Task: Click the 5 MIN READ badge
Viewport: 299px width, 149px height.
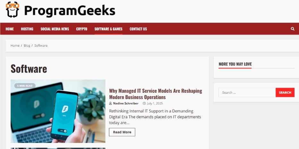Action: pos(25,86)
